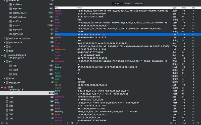Sort by the Key column header
This screenshot has height=125, width=201.
click(x=66, y=8)
